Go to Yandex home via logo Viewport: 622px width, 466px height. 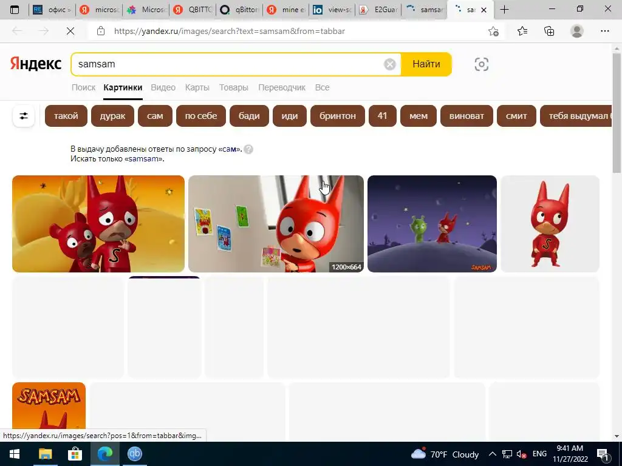click(36, 63)
